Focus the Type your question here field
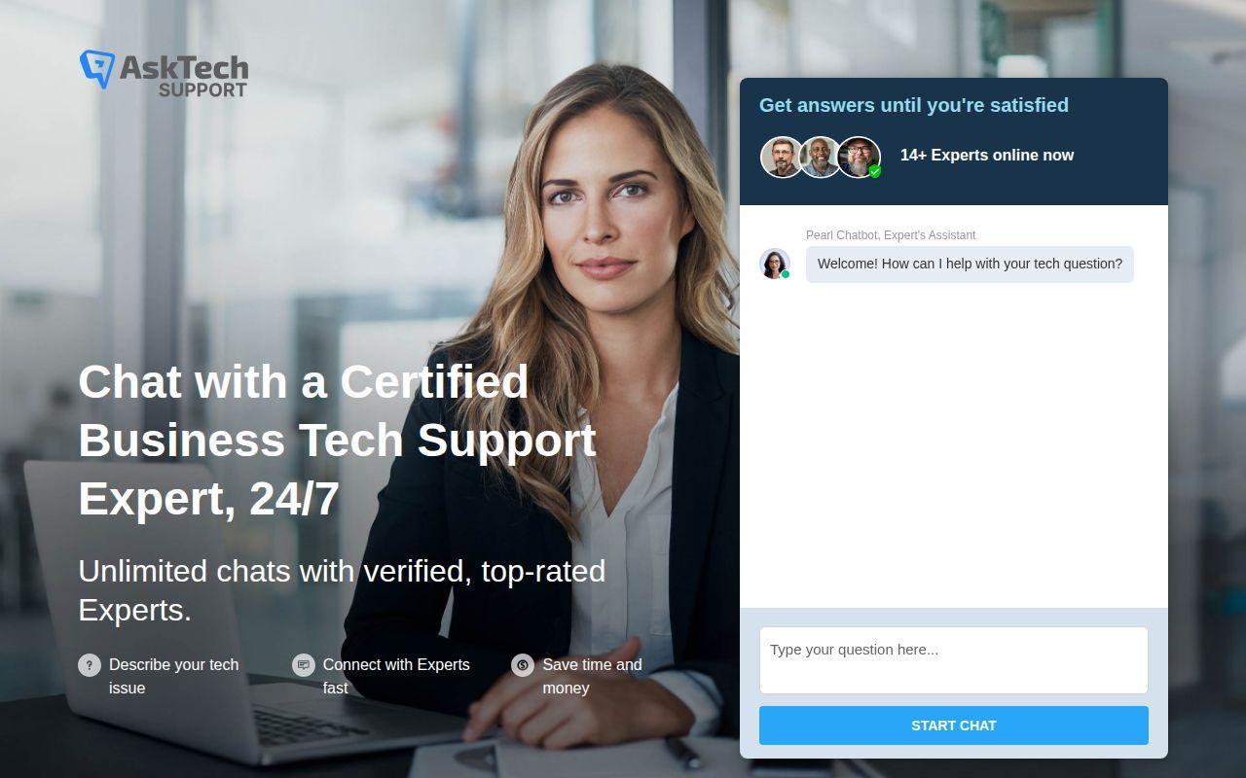This screenshot has width=1246, height=778. (x=954, y=660)
